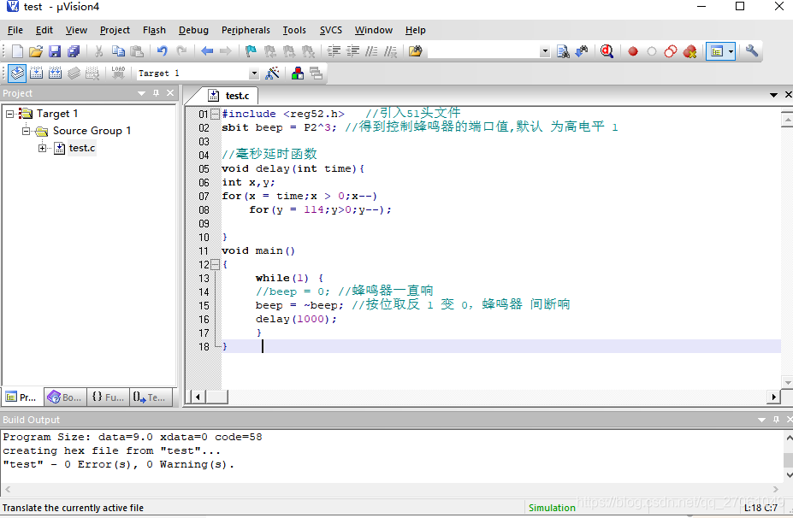Start the debug session magnifier icon
The height and width of the screenshot is (518, 793).
click(x=607, y=51)
